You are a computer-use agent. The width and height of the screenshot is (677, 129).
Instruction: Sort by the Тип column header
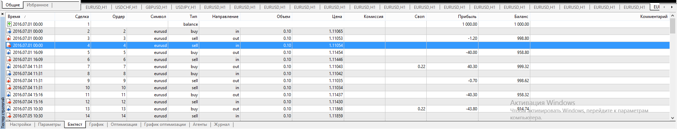[184, 17]
